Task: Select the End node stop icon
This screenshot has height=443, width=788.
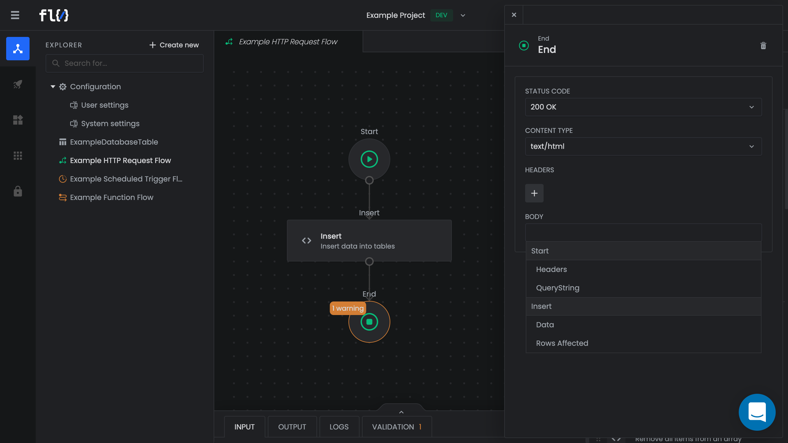Action: [x=369, y=322]
